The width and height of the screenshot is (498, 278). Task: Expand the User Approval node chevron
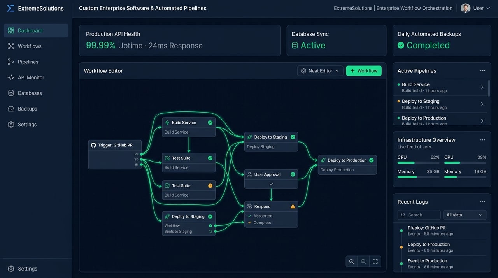pyautogui.click(x=271, y=184)
